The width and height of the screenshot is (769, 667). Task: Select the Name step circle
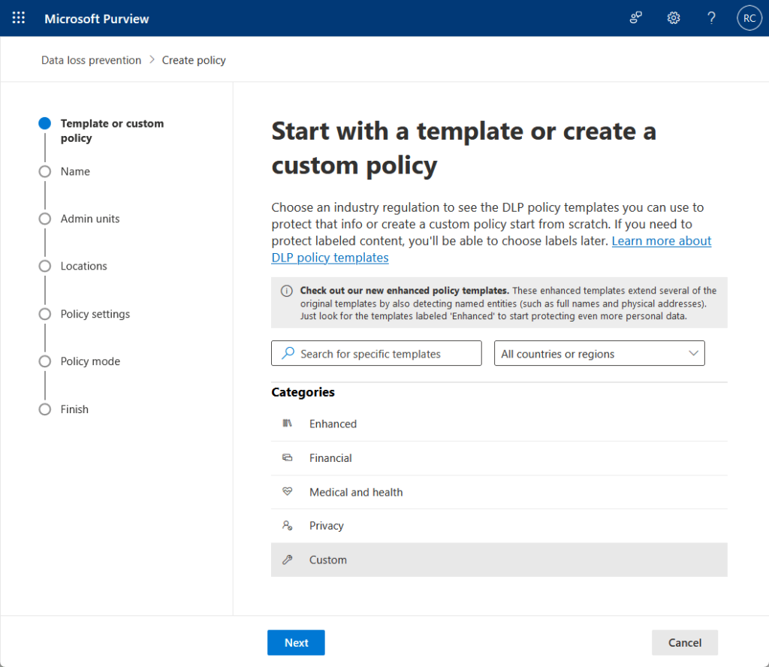pyautogui.click(x=44, y=172)
